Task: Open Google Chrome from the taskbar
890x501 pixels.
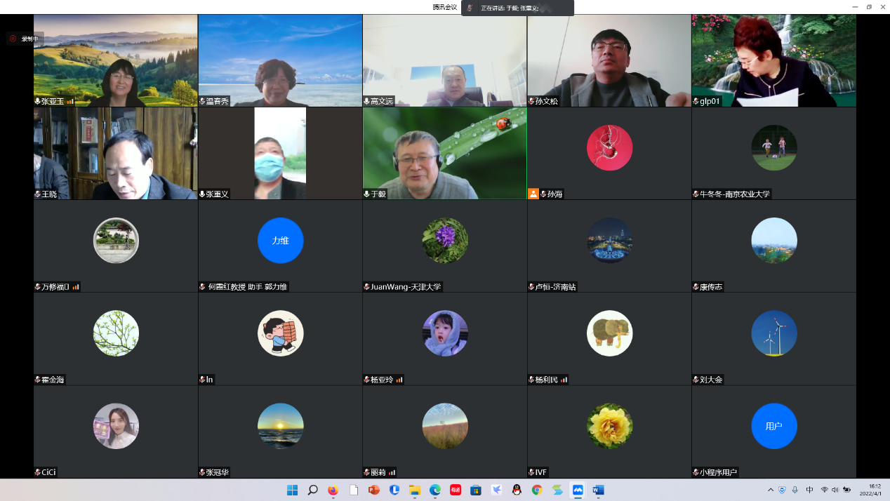Action: point(537,490)
